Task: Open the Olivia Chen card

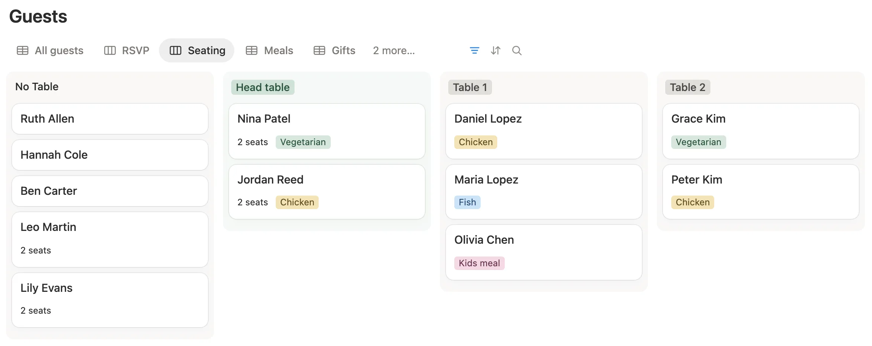Action: pos(544,252)
